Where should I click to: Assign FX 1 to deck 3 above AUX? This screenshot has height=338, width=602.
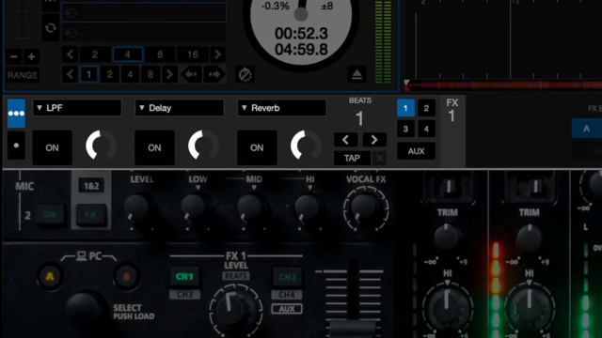[405, 130]
